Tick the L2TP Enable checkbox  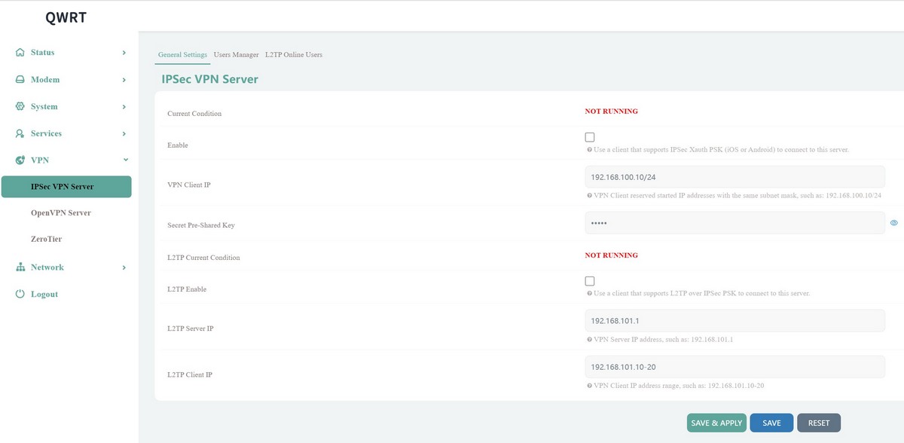coord(590,281)
